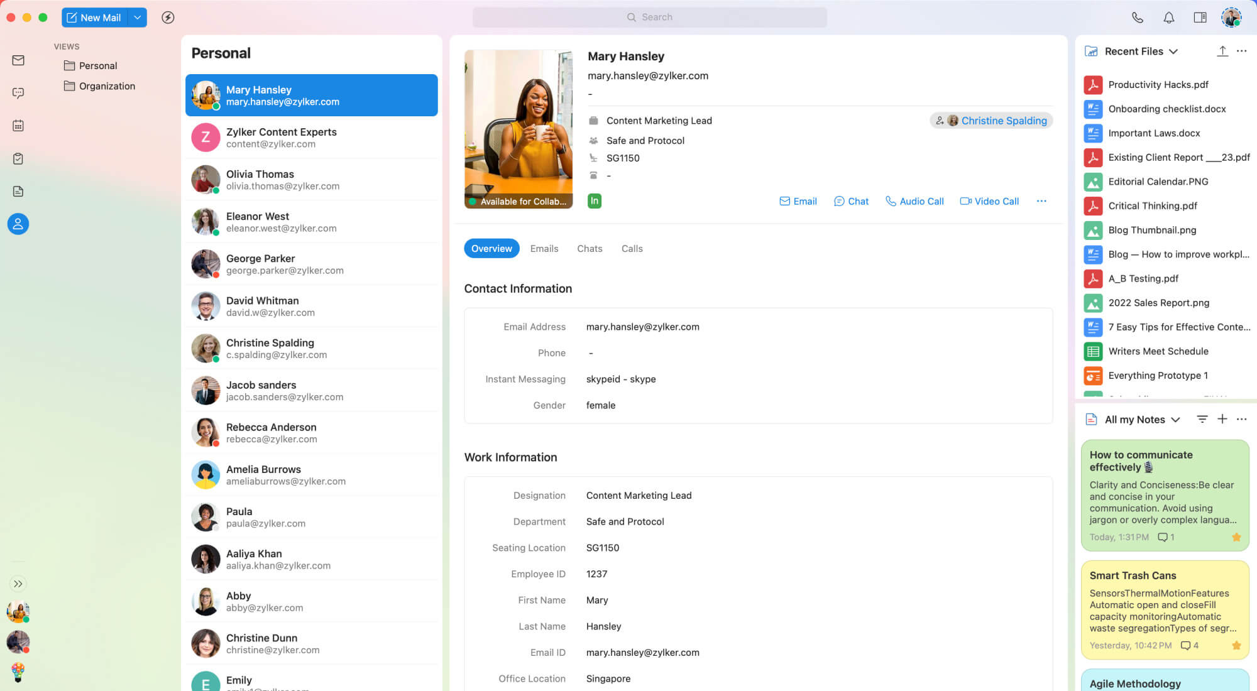Open the notes filter icon

coord(1202,419)
